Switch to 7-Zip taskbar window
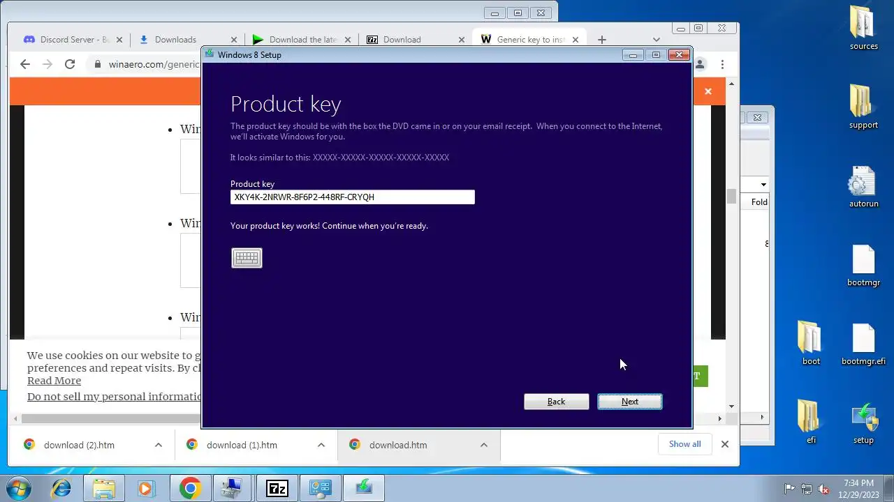894x502 pixels. (277, 488)
